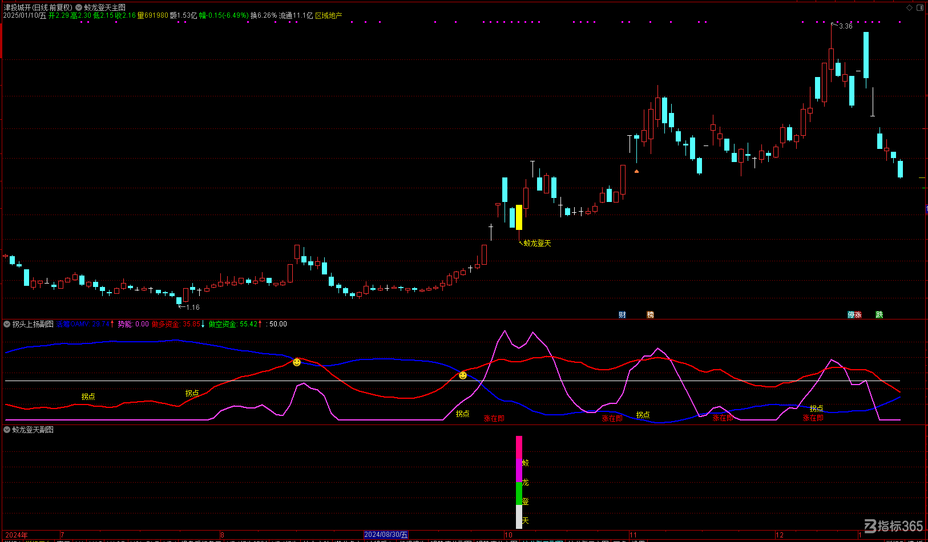This screenshot has height=542, width=928.
Task: Click the leftmost 拐点 label in the sub-chart
Action: 88,397
